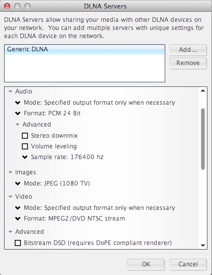The image size is (212, 275).
Task: Open the video Mode chevron
Action: coord(18,208)
